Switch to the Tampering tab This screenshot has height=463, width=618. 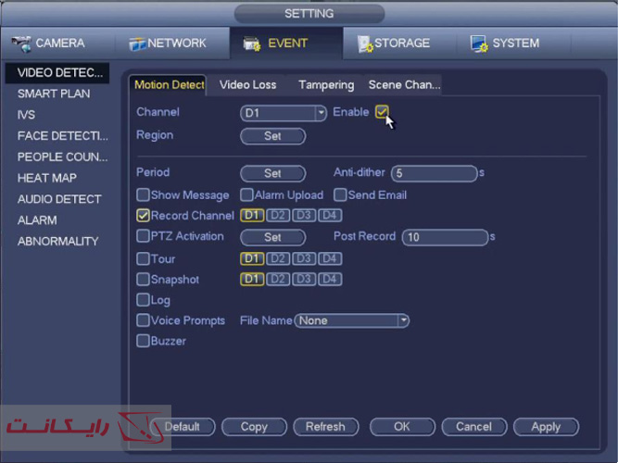click(x=325, y=84)
